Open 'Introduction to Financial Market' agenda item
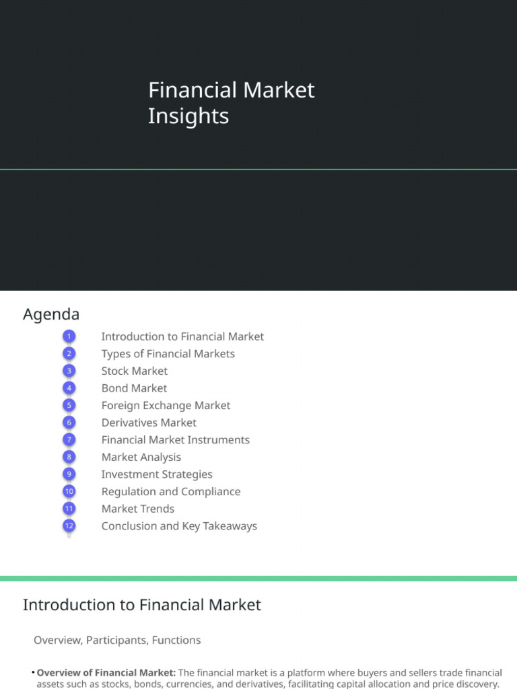Viewport: 517px width, 689px height. pos(182,336)
